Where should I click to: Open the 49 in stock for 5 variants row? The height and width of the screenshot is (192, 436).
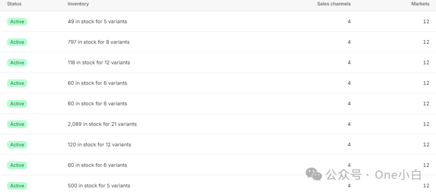[97, 22]
